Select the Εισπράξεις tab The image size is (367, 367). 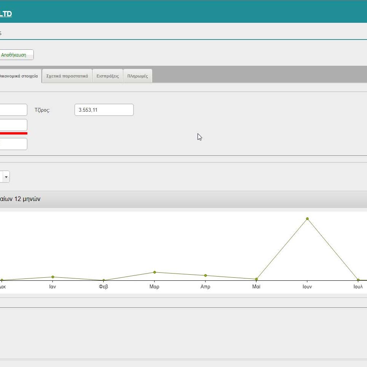point(108,76)
